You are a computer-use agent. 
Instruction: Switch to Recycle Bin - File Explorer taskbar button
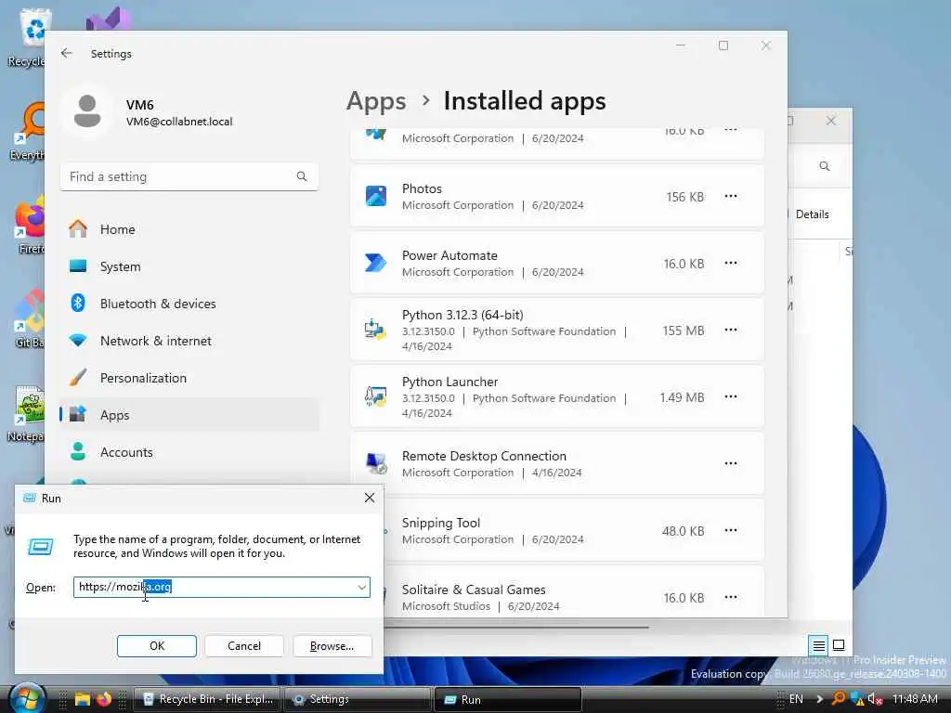(207, 699)
